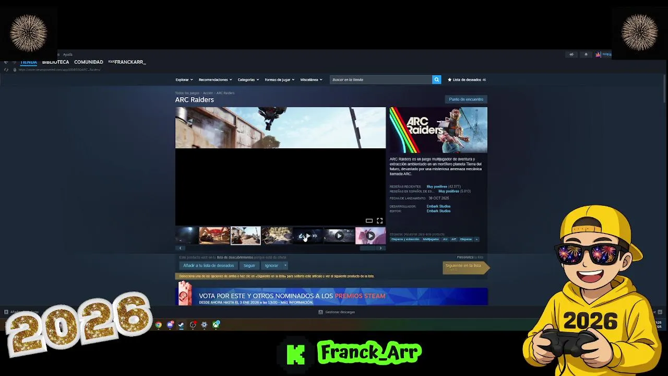This screenshot has width=668, height=376.
Task: Play the dark gray trailer thumbnail
Action: pyautogui.click(x=339, y=236)
